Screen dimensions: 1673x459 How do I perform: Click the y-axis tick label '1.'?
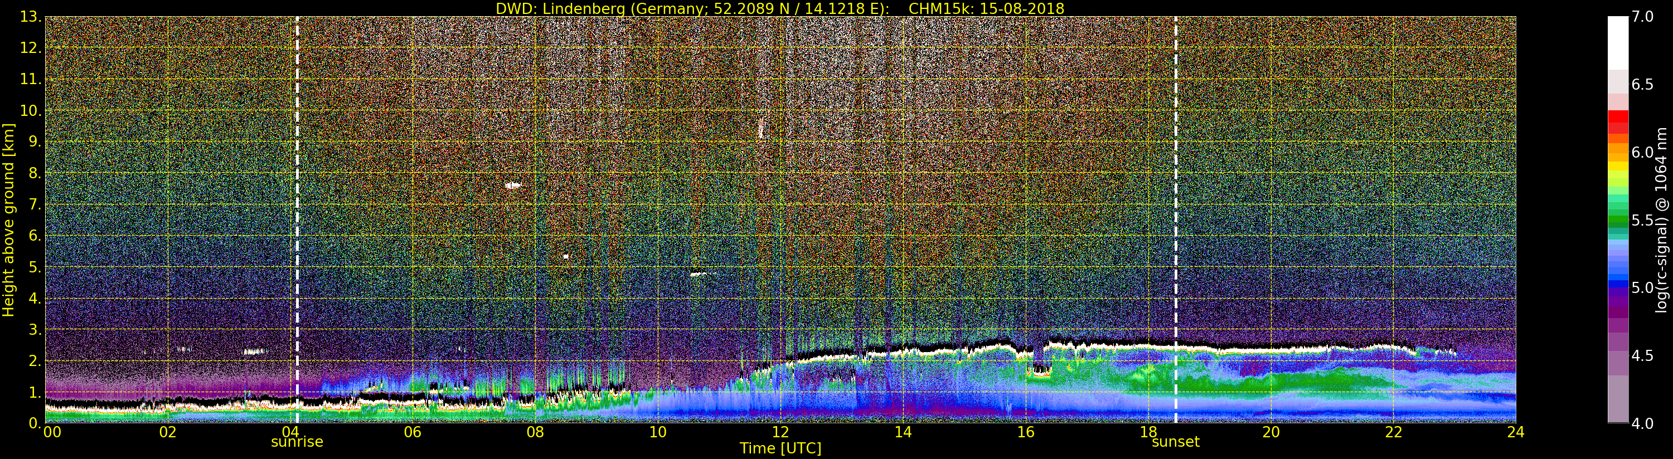(35, 392)
